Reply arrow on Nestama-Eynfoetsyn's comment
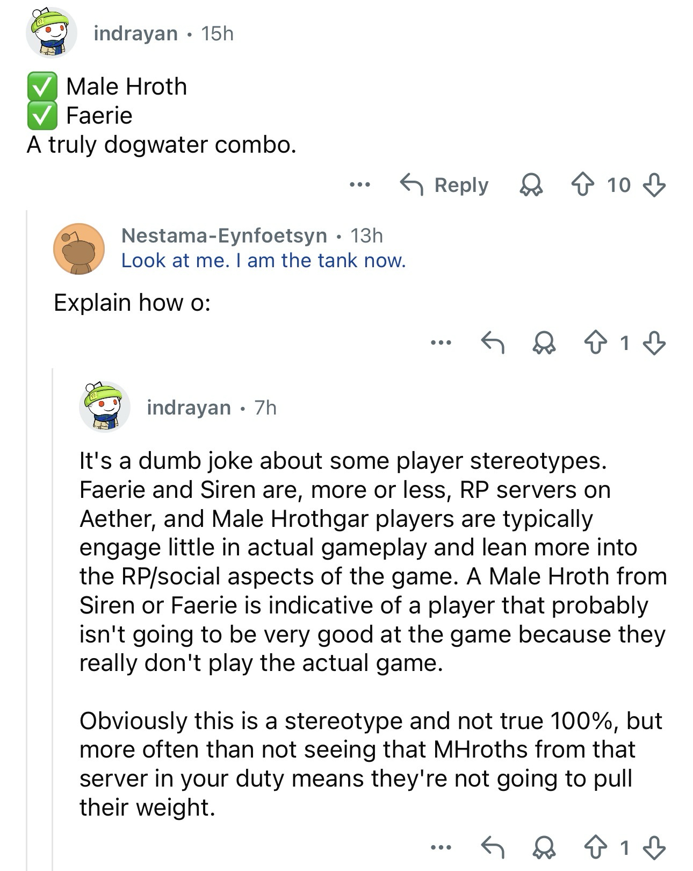 point(492,342)
